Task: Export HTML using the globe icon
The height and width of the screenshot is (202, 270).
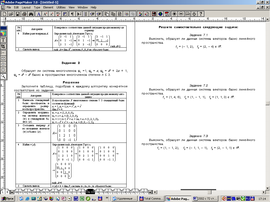Action: coord(160,14)
